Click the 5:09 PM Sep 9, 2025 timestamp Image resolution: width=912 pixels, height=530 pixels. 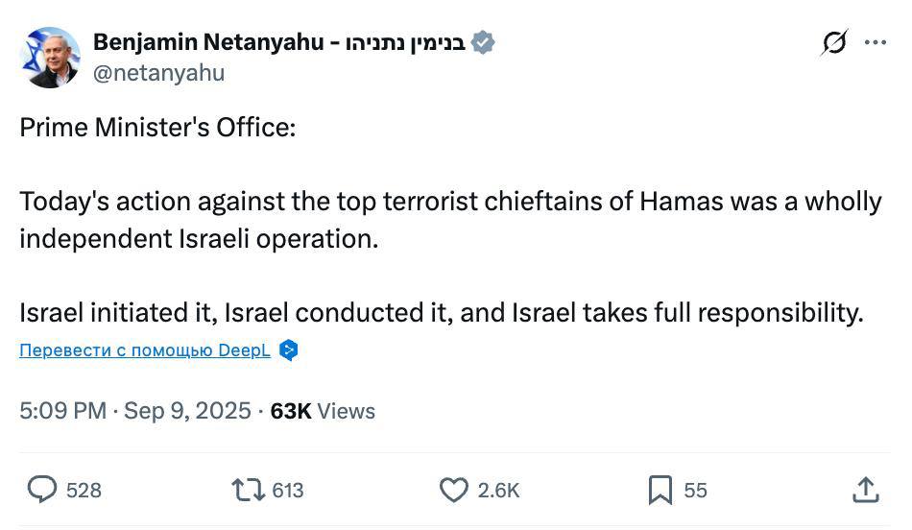point(135,411)
